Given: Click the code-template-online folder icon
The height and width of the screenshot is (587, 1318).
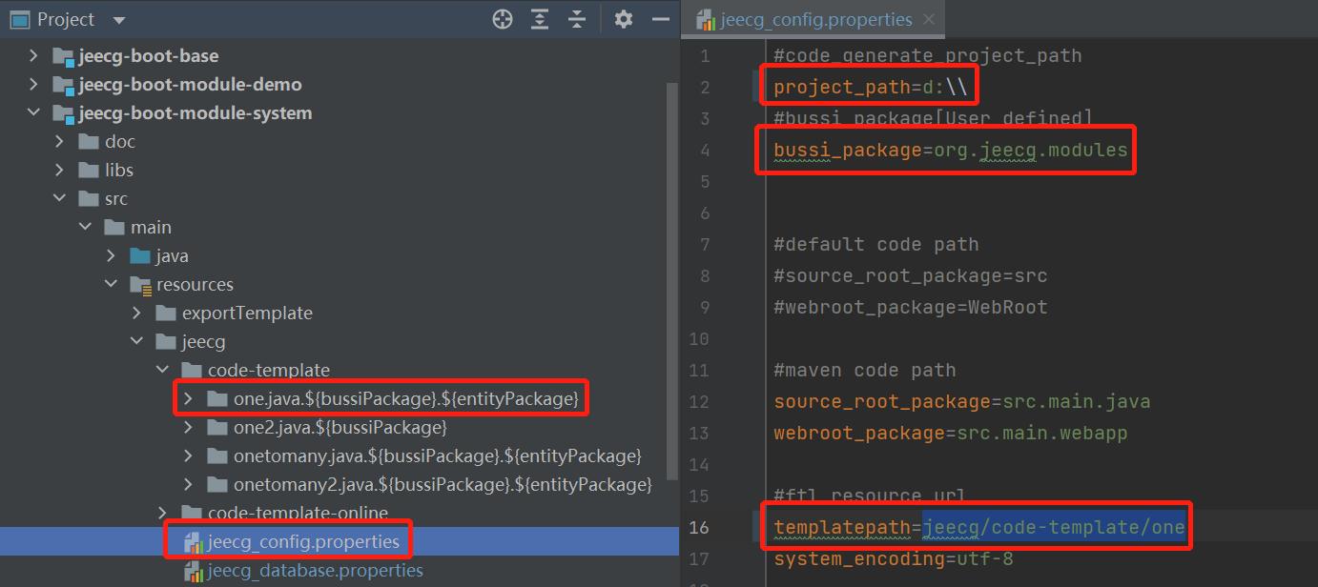Looking at the screenshot, I should [x=192, y=514].
